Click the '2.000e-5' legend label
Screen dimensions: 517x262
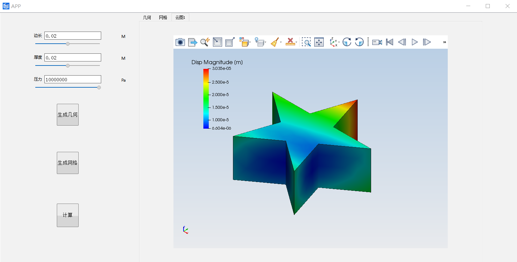pyautogui.click(x=220, y=95)
